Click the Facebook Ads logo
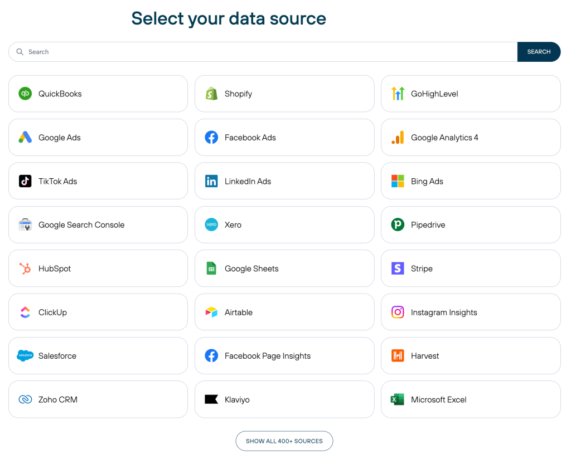Image resolution: width=571 pixels, height=454 pixels. (211, 137)
